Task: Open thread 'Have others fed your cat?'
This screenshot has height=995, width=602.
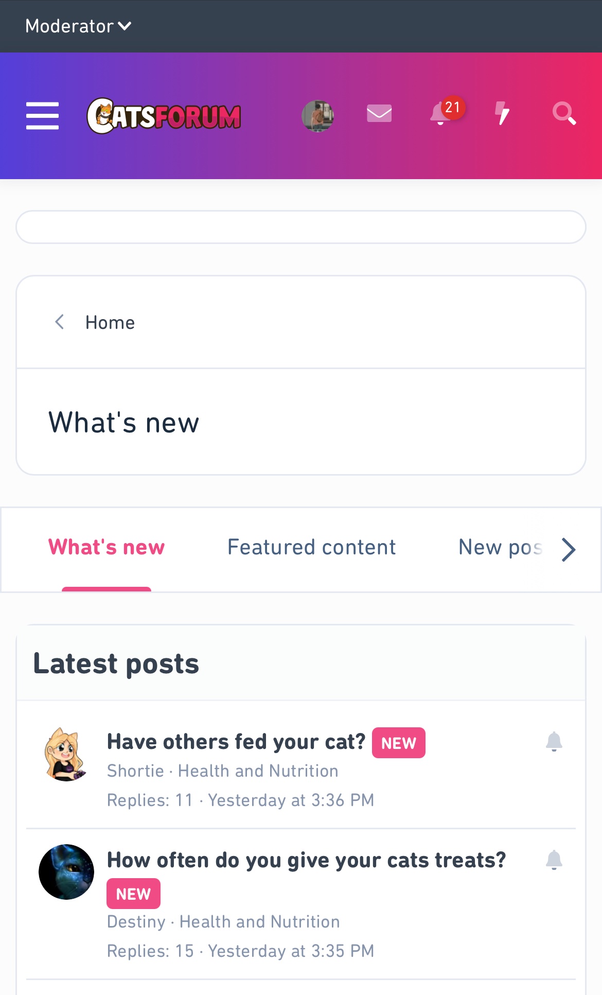Action: (236, 742)
